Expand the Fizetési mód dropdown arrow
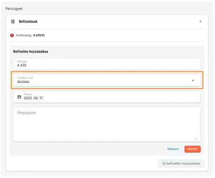The height and width of the screenshot is (178, 215). click(x=193, y=80)
